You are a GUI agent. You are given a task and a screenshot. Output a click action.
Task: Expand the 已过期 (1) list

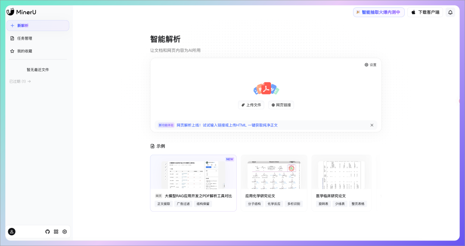pyautogui.click(x=20, y=81)
